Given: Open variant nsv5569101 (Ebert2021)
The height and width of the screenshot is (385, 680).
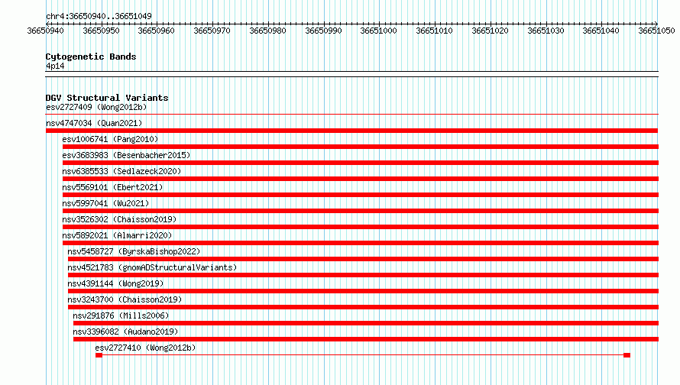Looking at the screenshot, I should click(x=112, y=187).
